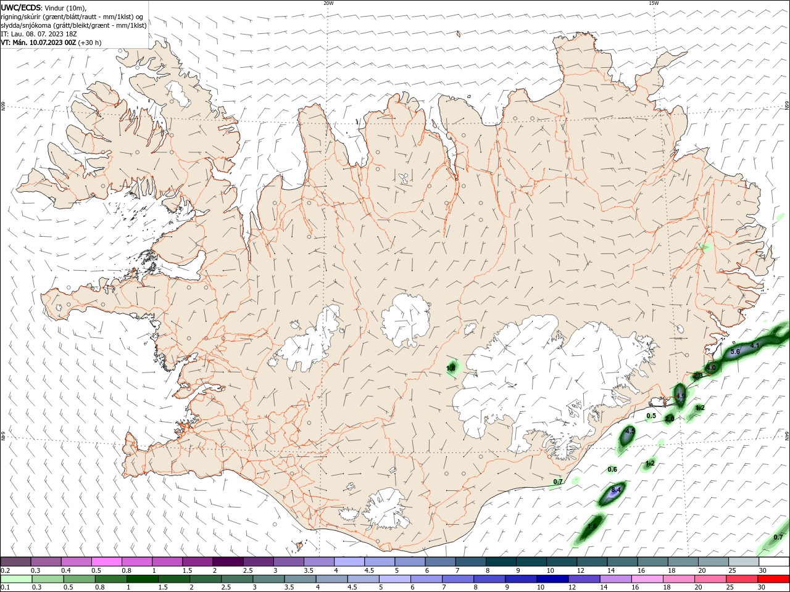Pick the darkest green 1 swatch, bottom legend row

[143, 579]
